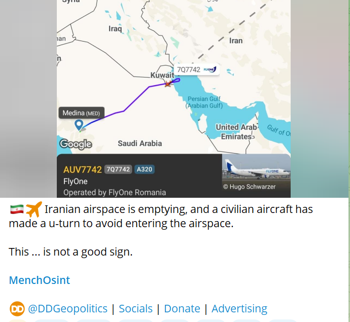This screenshot has width=350, height=322.
Task: Click the Medina (MED) airport label
Action: tap(81, 113)
